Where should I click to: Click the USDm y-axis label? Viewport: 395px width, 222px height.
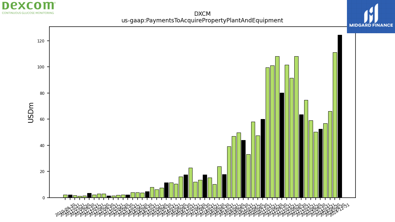[x=31, y=112]
